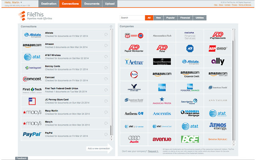Select the ADP Portal tile
256x160 pixels.
point(162,48)
